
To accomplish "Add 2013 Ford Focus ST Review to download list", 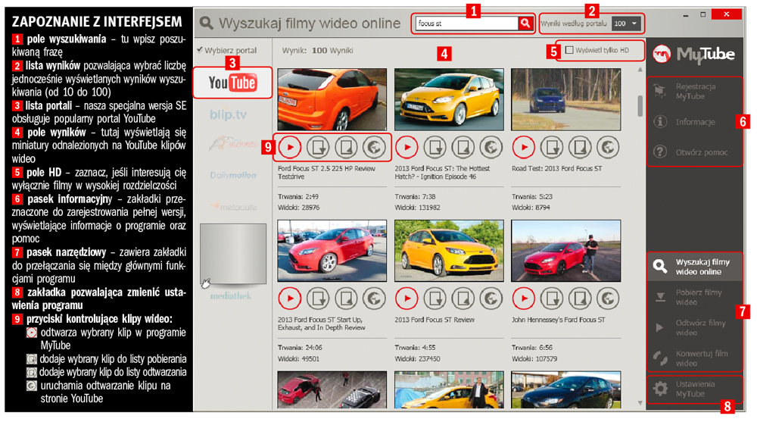I will pyautogui.click(x=434, y=299).
